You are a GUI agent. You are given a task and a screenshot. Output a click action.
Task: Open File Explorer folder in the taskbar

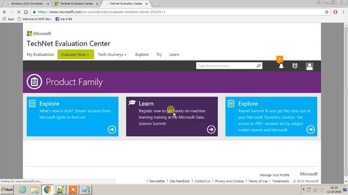pos(35,190)
